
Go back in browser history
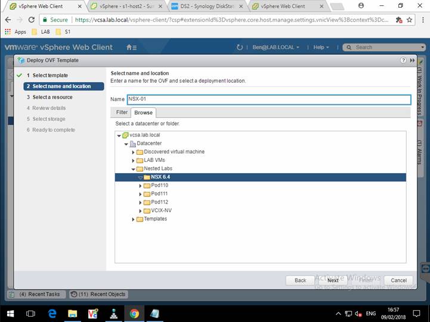pyautogui.click(x=8, y=20)
